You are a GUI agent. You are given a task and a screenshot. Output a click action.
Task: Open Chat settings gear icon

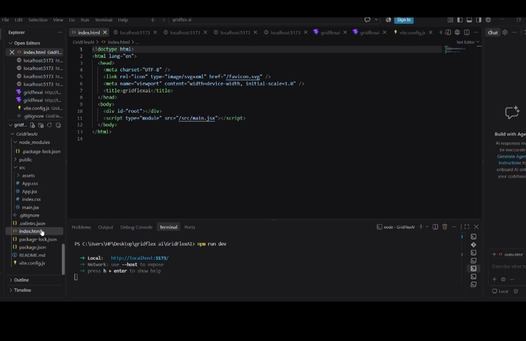click(505, 32)
